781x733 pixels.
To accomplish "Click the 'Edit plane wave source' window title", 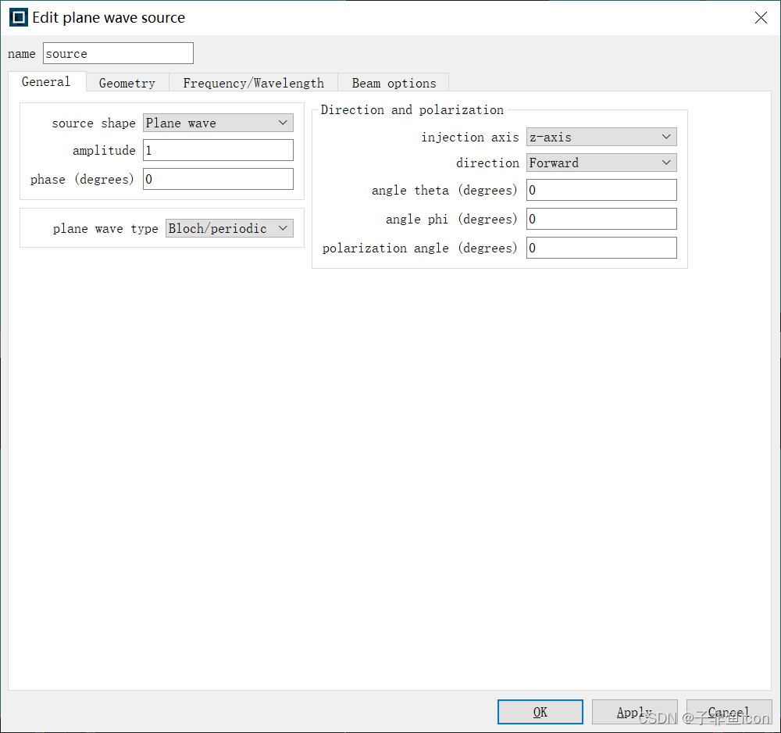I will [x=109, y=17].
